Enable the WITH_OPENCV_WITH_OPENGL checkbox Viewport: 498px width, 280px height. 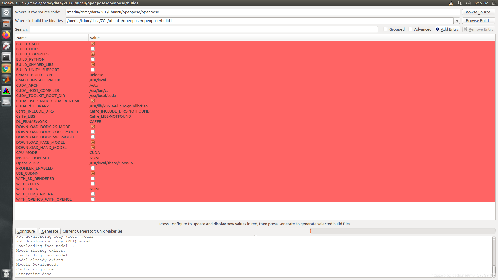point(93,199)
